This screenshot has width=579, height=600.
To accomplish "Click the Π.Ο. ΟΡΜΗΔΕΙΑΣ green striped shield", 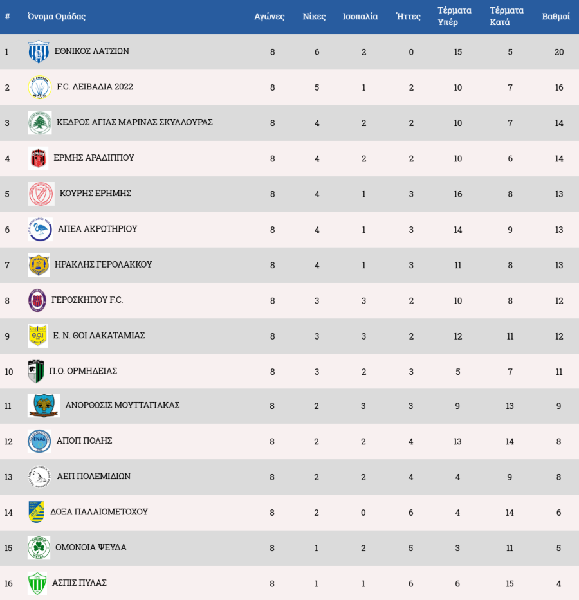I will pos(37,372).
